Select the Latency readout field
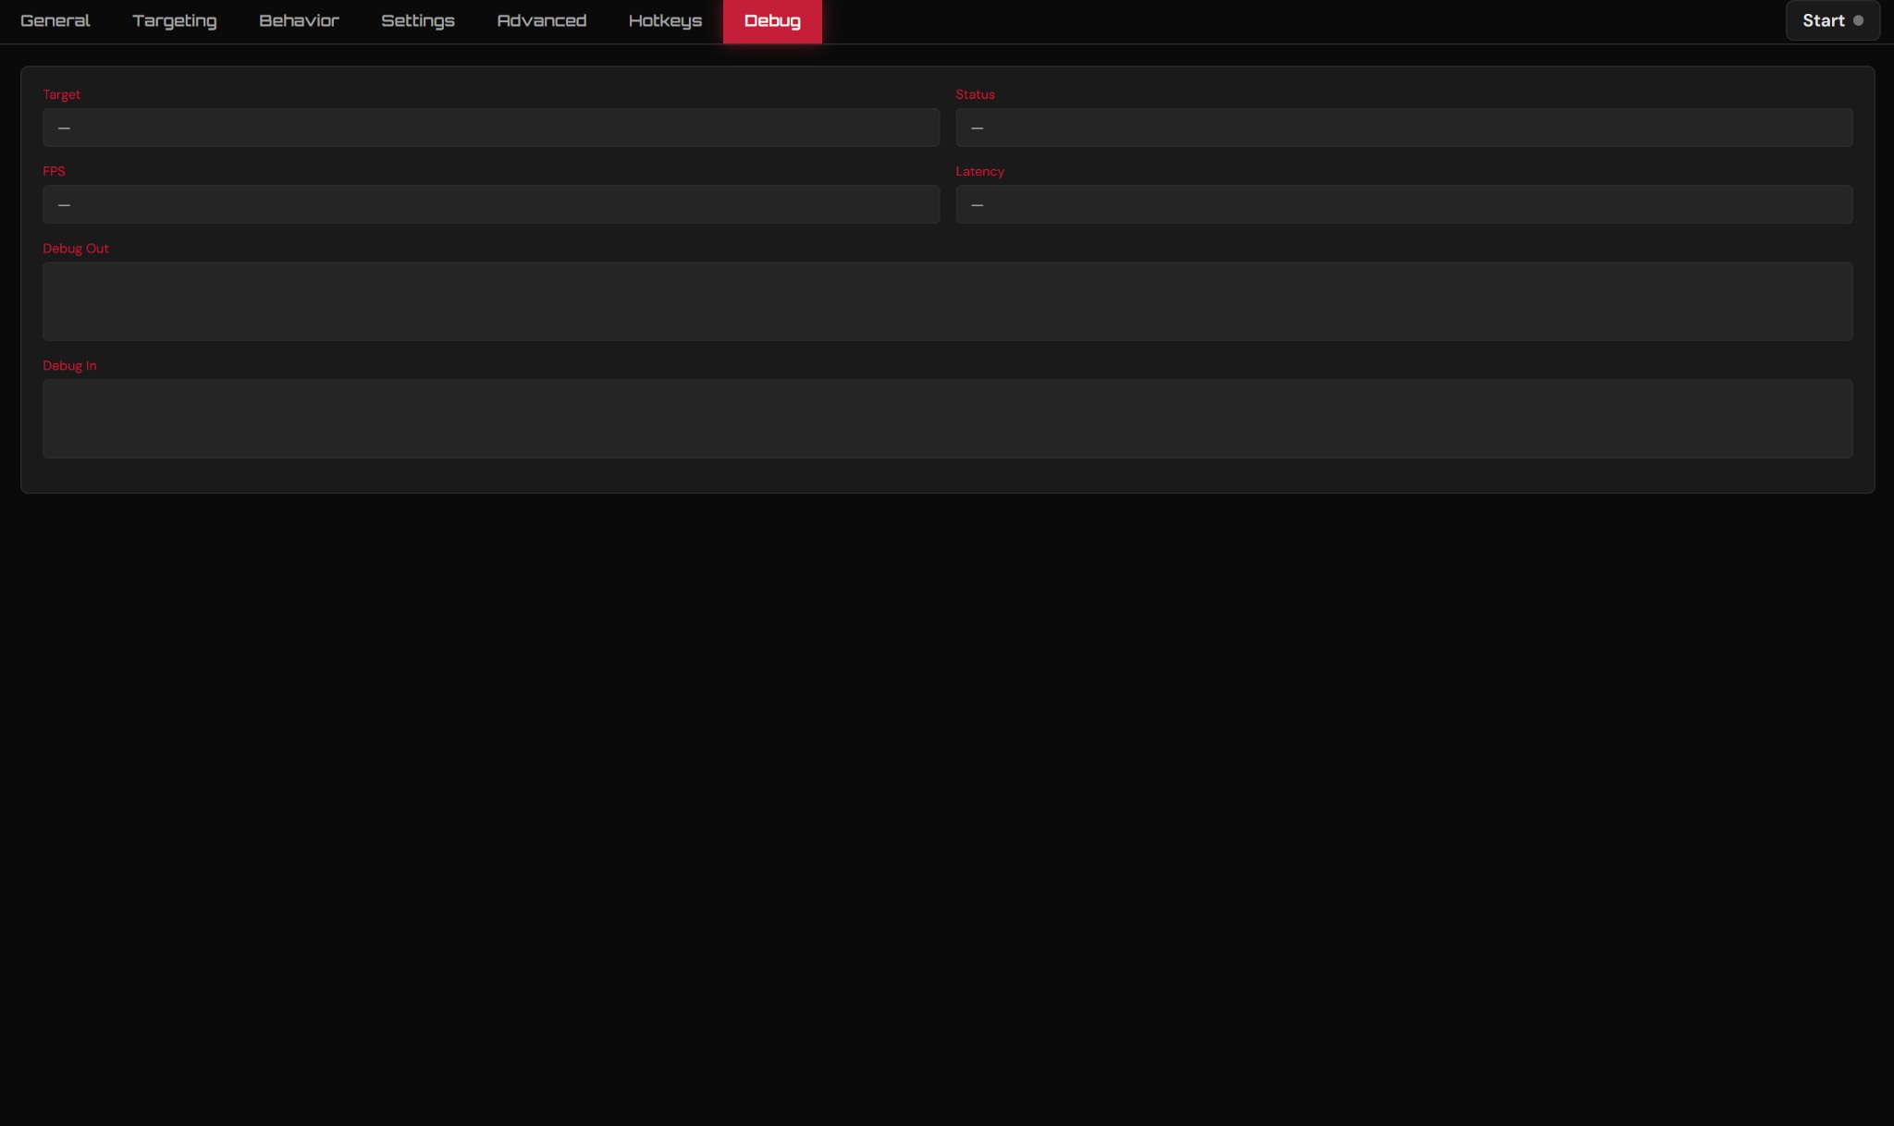The width and height of the screenshot is (1894, 1126). [x=1402, y=204]
